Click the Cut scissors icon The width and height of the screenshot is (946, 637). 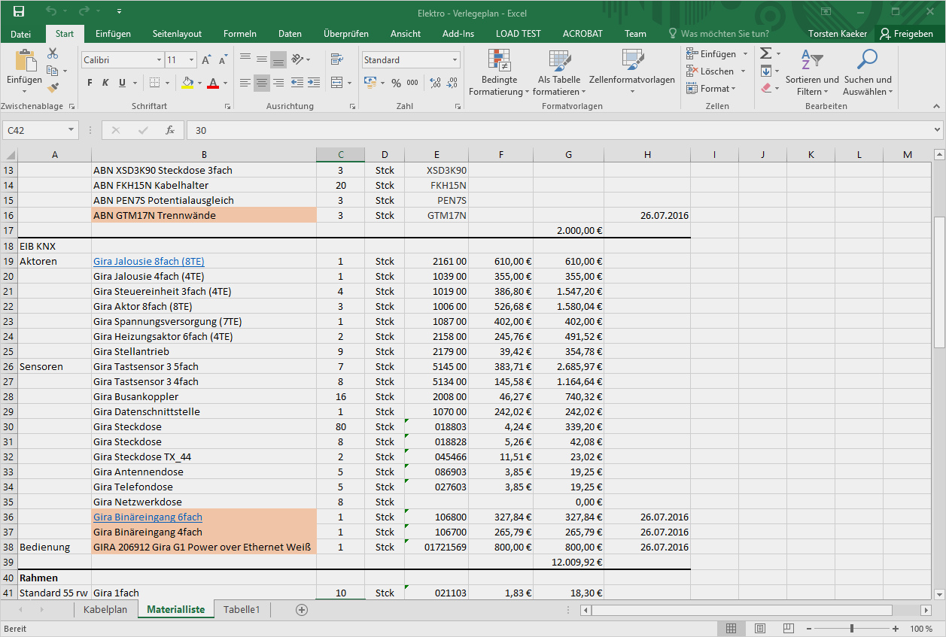(53, 54)
